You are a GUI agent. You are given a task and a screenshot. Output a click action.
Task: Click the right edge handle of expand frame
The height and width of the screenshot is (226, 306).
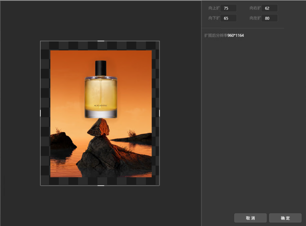click(x=159, y=113)
